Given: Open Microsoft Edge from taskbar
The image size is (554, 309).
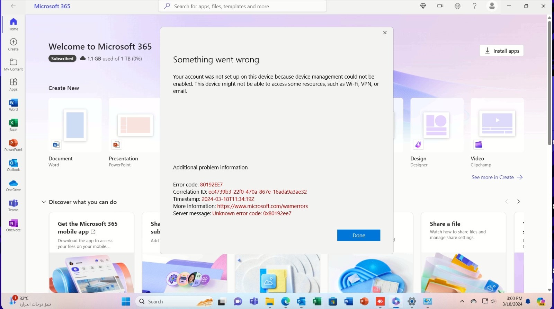Looking at the screenshot, I should (285, 301).
